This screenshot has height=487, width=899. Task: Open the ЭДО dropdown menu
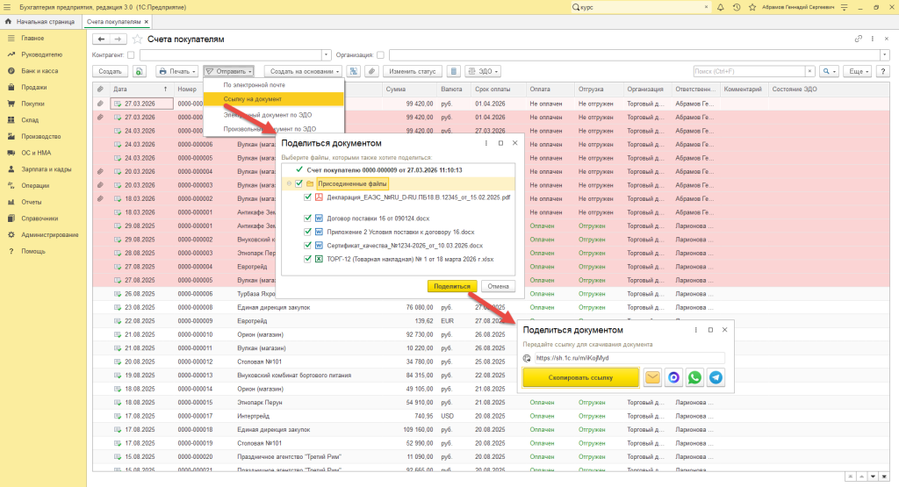click(x=481, y=71)
